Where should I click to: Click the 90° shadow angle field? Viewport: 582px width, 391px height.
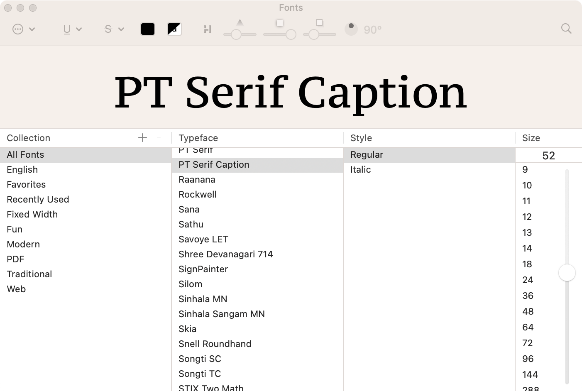point(372,30)
